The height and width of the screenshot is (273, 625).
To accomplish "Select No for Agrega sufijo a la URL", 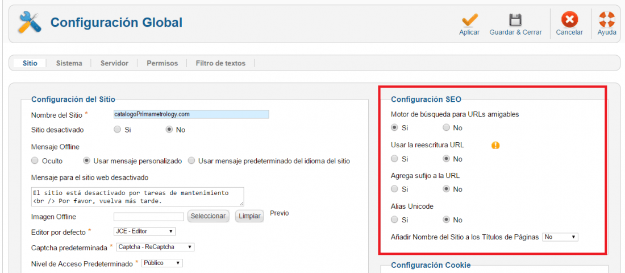I will [447, 189].
